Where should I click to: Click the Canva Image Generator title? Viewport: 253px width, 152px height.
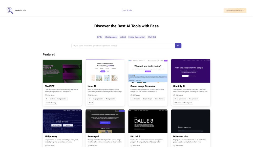coord(143,86)
